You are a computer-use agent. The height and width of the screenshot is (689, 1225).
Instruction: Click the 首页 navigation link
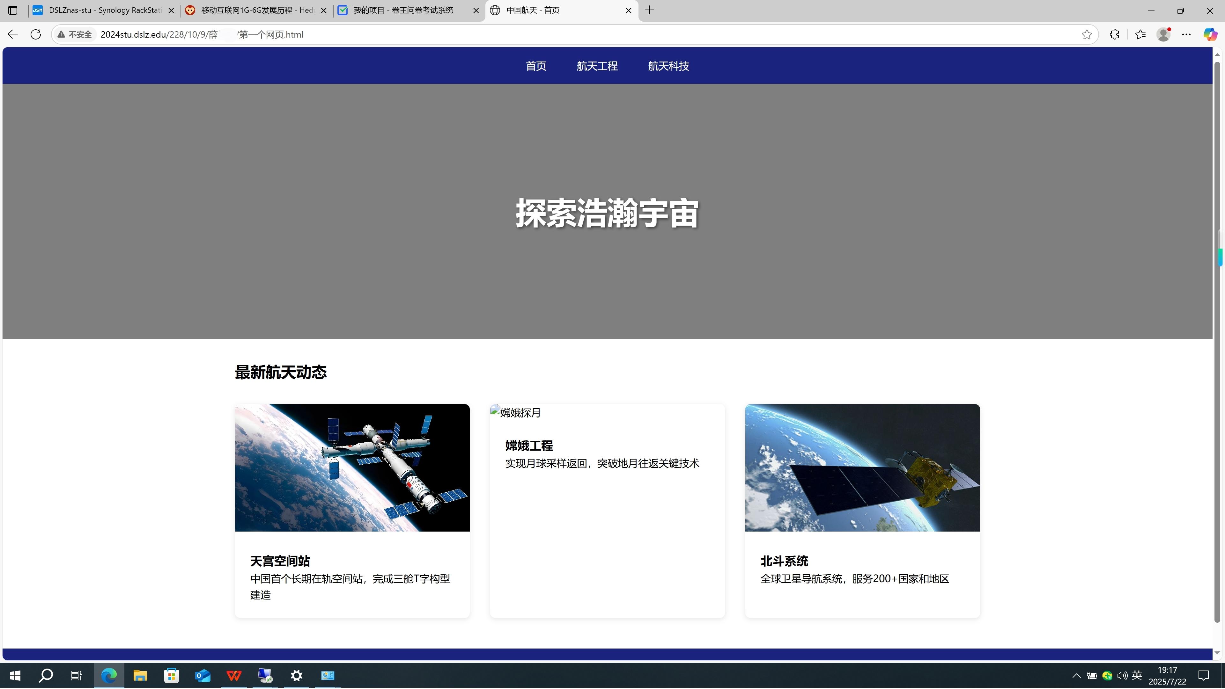coord(536,66)
